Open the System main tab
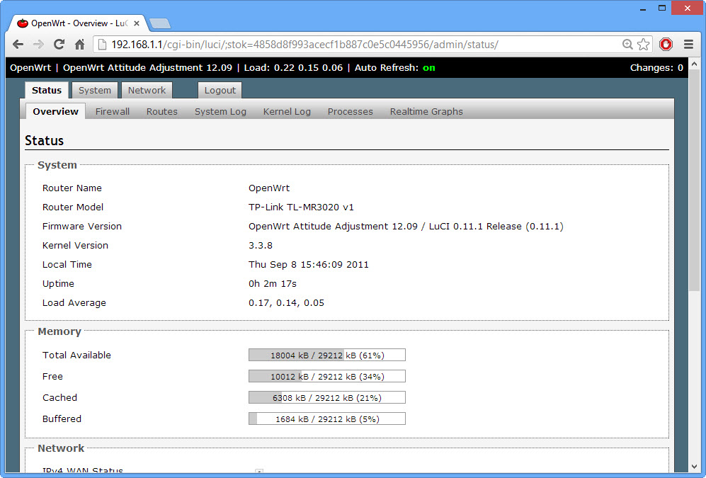The width and height of the screenshot is (706, 478). pyautogui.click(x=95, y=90)
